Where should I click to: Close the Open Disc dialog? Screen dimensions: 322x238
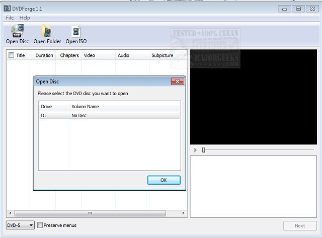[178, 82]
